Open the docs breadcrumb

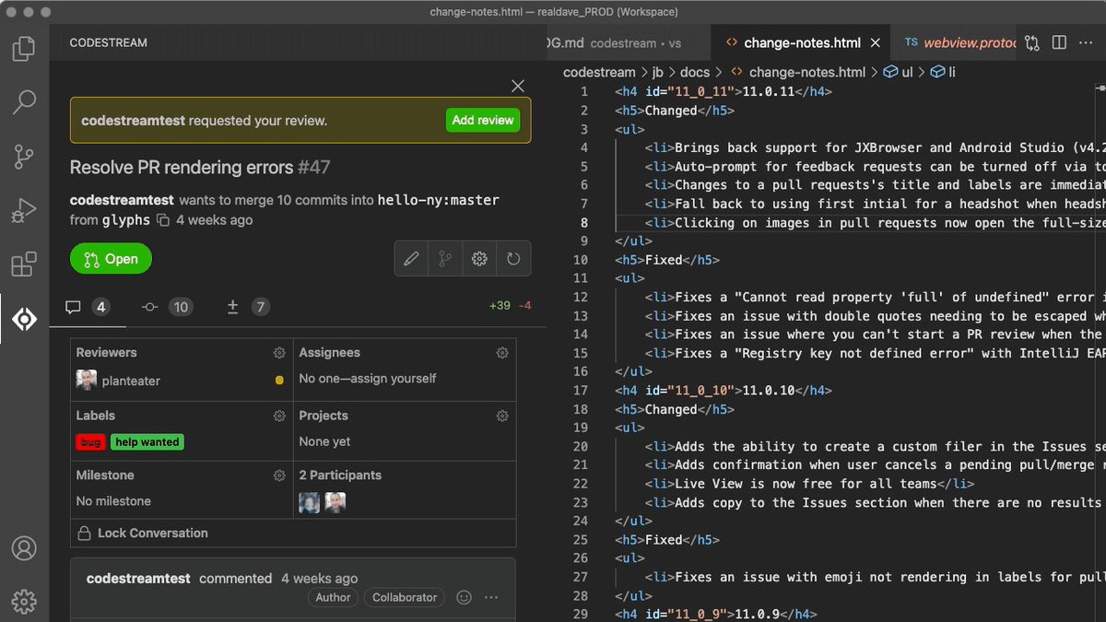(695, 72)
